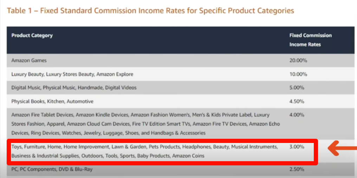Click the 2.50% commission rate value
Viewport: 357px width, 178px height.
coord(297,169)
